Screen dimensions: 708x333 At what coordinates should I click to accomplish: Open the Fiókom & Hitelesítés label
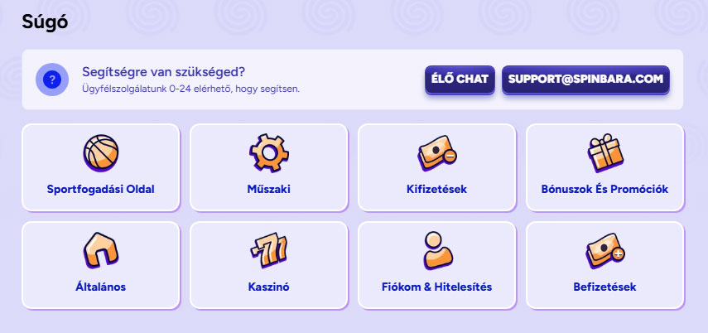[x=437, y=287]
